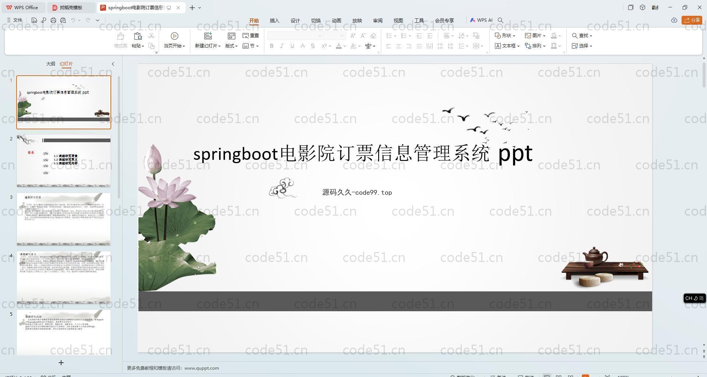
Task: Click the increase indent icon
Action: pyautogui.click(x=429, y=36)
